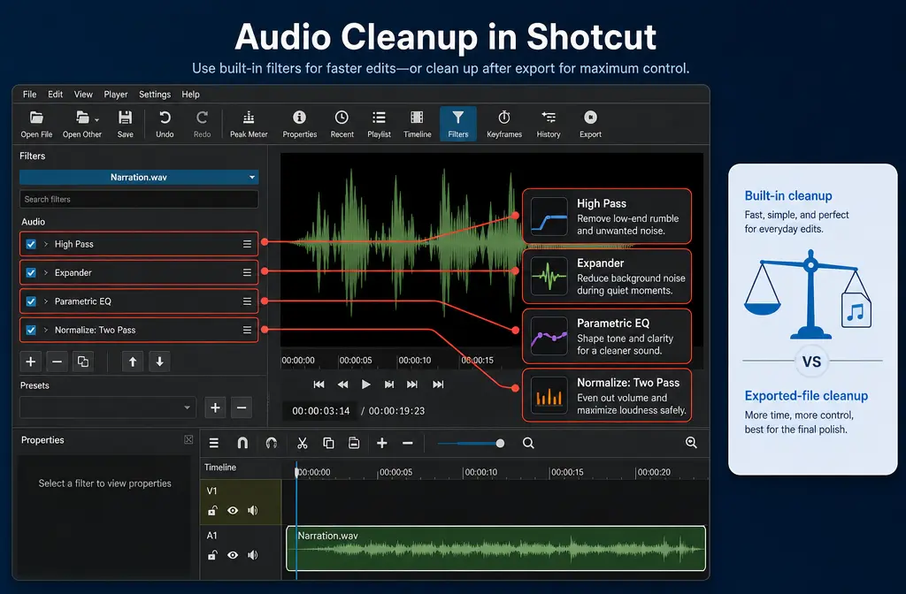Zoom in timeline with magnifier plus icon
The image size is (906, 594).
691,442
